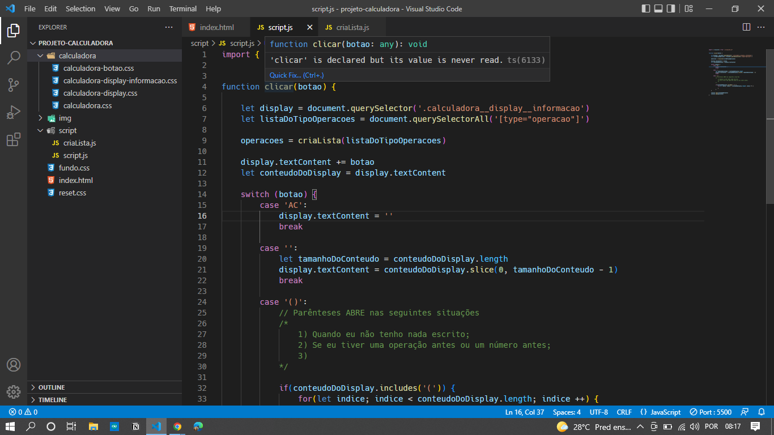Show hidden system tray icons
Image resolution: width=774 pixels, height=435 pixels.
coord(640,427)
